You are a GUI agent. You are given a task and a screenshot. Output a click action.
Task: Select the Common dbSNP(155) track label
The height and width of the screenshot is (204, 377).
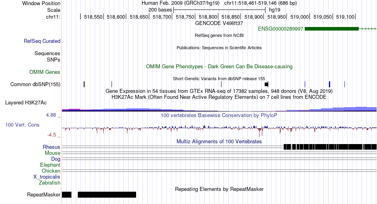point(35,85)
